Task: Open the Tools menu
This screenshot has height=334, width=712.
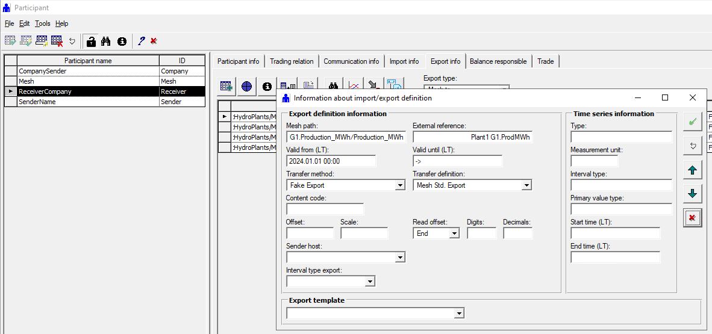Action: click(43, 23)
